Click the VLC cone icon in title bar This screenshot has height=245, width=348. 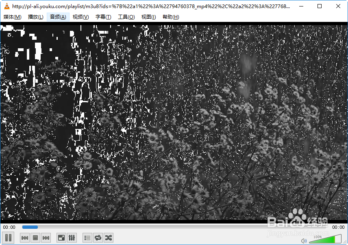7,6
